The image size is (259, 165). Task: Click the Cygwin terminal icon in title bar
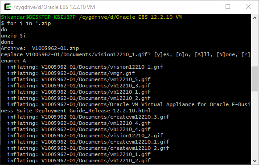(x=8, y=7)
